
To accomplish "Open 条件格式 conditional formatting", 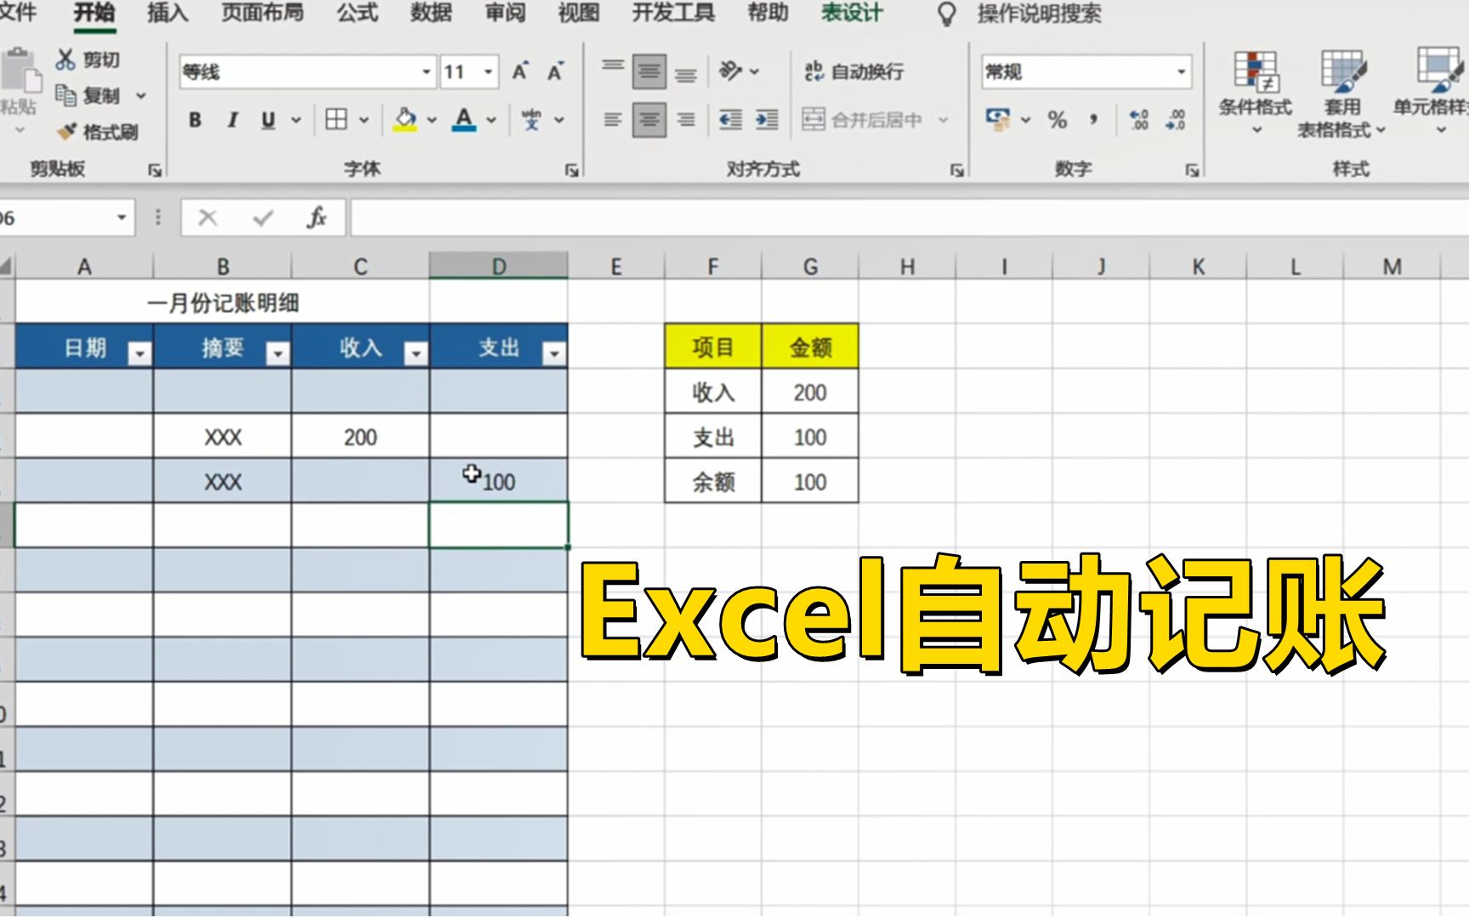I will [x=1255, y=92].
